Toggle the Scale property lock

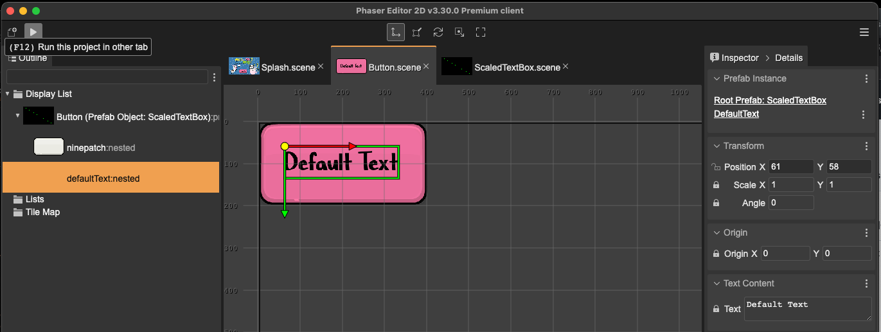[716, 185]
